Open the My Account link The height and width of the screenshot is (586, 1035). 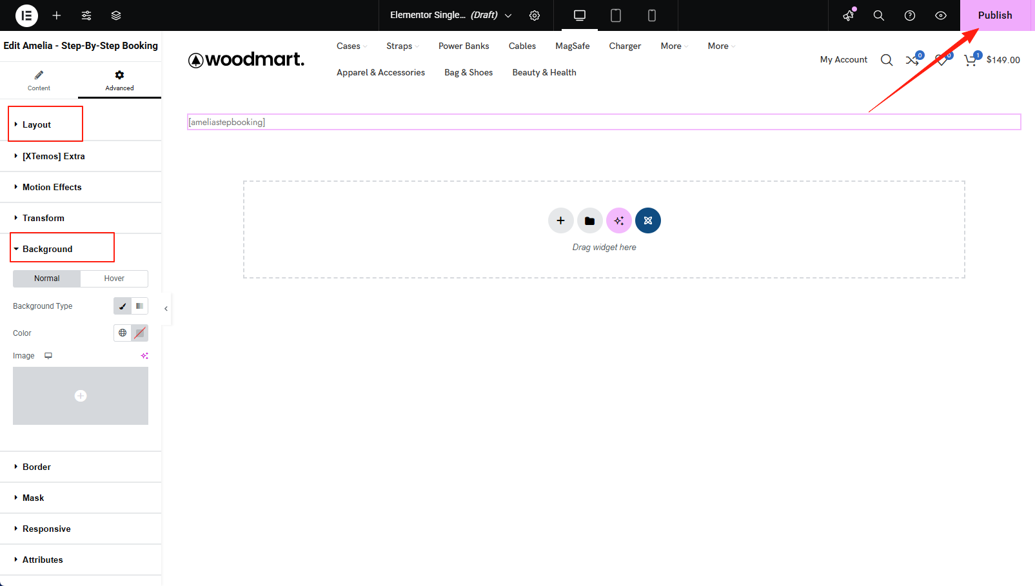[843, 59]
